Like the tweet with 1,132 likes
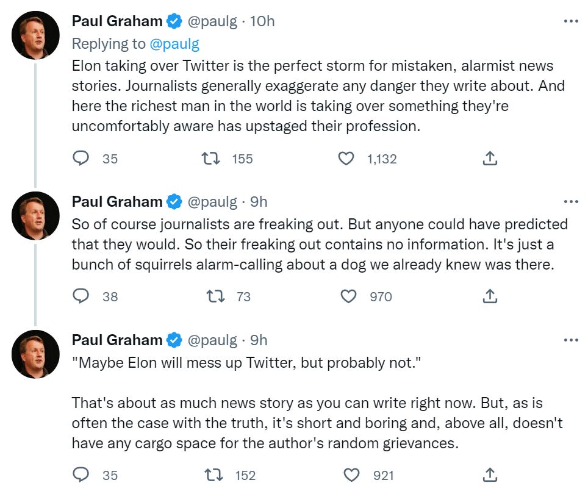 pyautogui.click(x=346, y=159)
